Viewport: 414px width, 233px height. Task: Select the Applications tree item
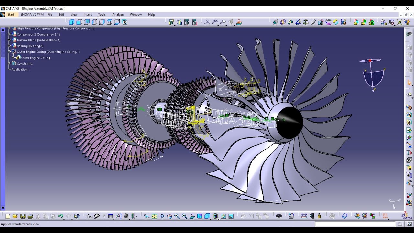[20, 69]
